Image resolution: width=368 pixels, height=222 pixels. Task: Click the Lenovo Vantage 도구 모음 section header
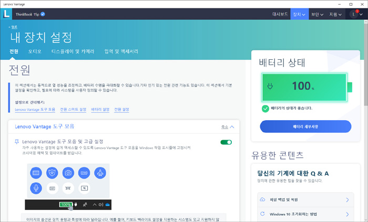click(45, 126)
